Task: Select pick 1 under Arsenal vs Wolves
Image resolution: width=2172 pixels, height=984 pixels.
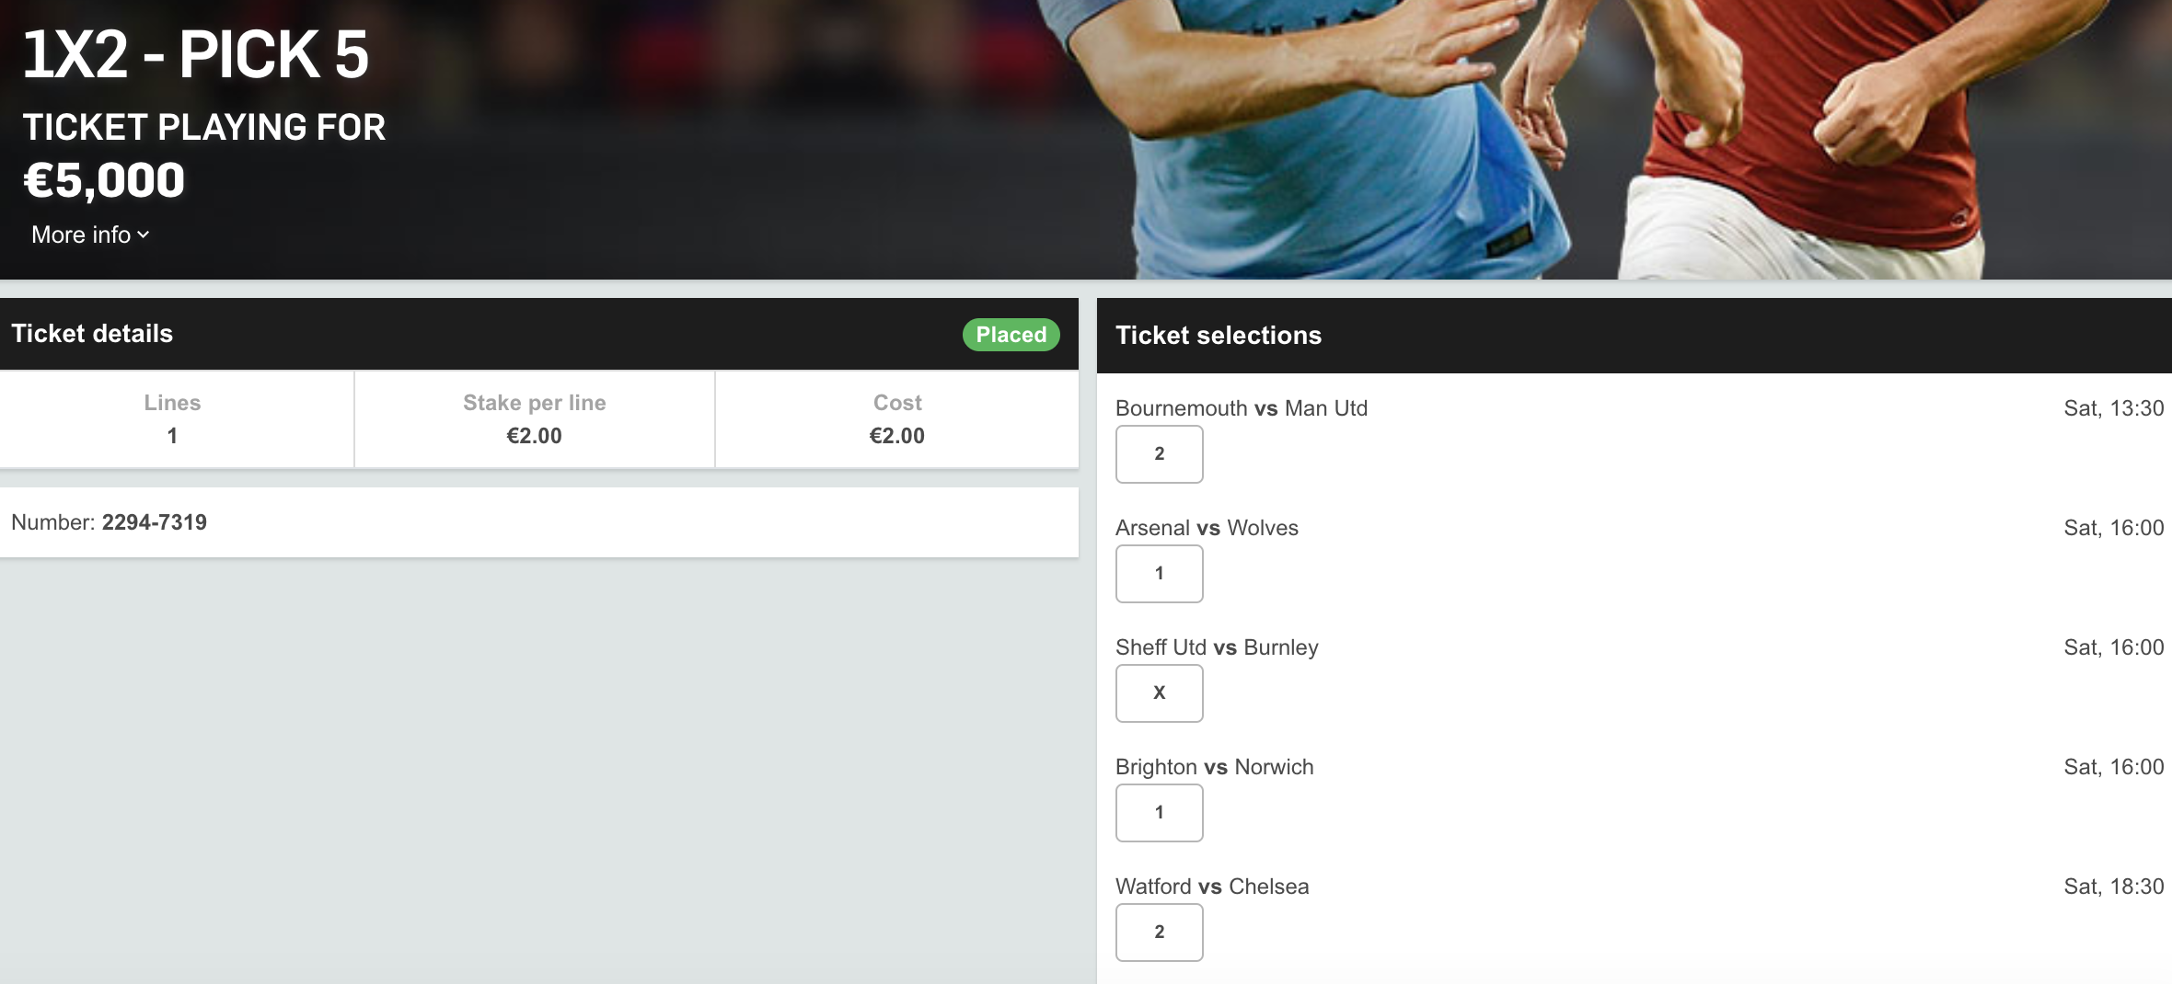Action: click(1159, 573)
